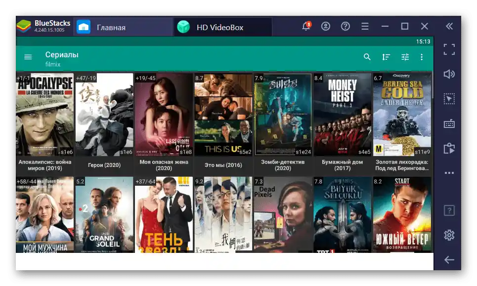
Task: Click title Моя опасная жена (2020)
Action: tap(164, 165)
